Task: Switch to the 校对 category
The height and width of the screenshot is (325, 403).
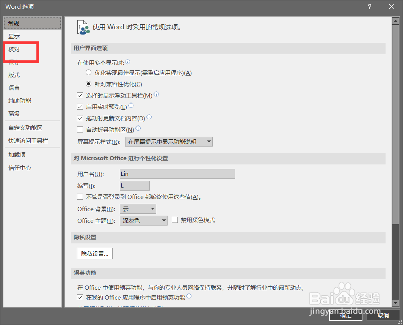Action: 32,49
